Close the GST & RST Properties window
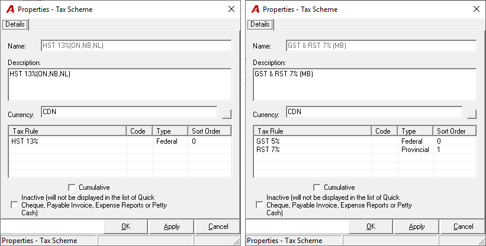486x246 pixels. click(x=477, y=9)
